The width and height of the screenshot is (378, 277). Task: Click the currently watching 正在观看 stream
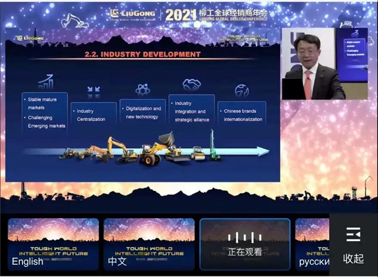(x=245, y=244)
